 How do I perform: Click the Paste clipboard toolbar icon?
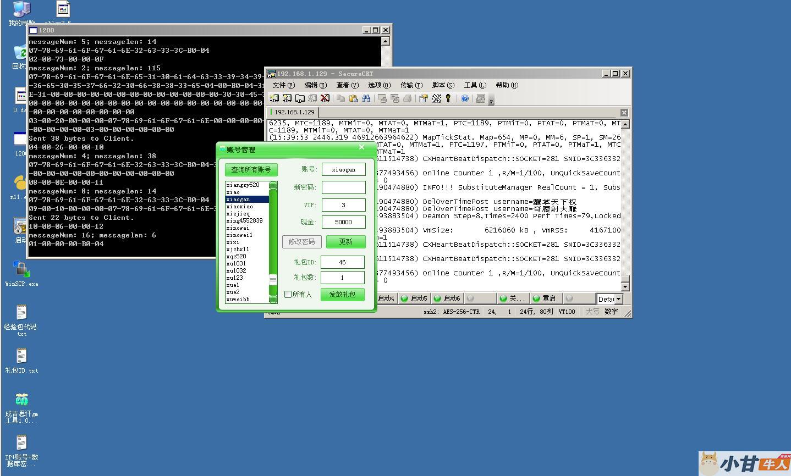[353, 98]
